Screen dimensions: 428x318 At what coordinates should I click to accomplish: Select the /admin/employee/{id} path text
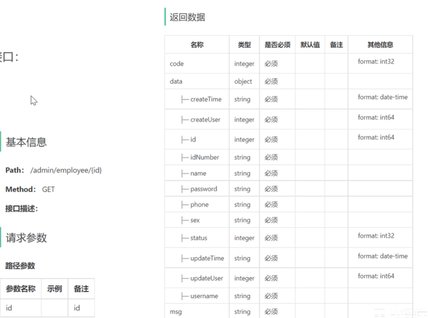[x=66, y=170]
